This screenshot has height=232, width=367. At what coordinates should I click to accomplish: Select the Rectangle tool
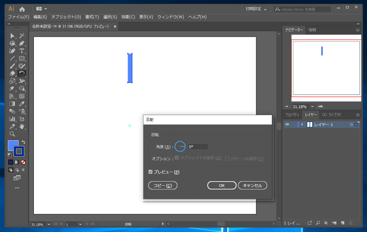click(x=22, y=58)
